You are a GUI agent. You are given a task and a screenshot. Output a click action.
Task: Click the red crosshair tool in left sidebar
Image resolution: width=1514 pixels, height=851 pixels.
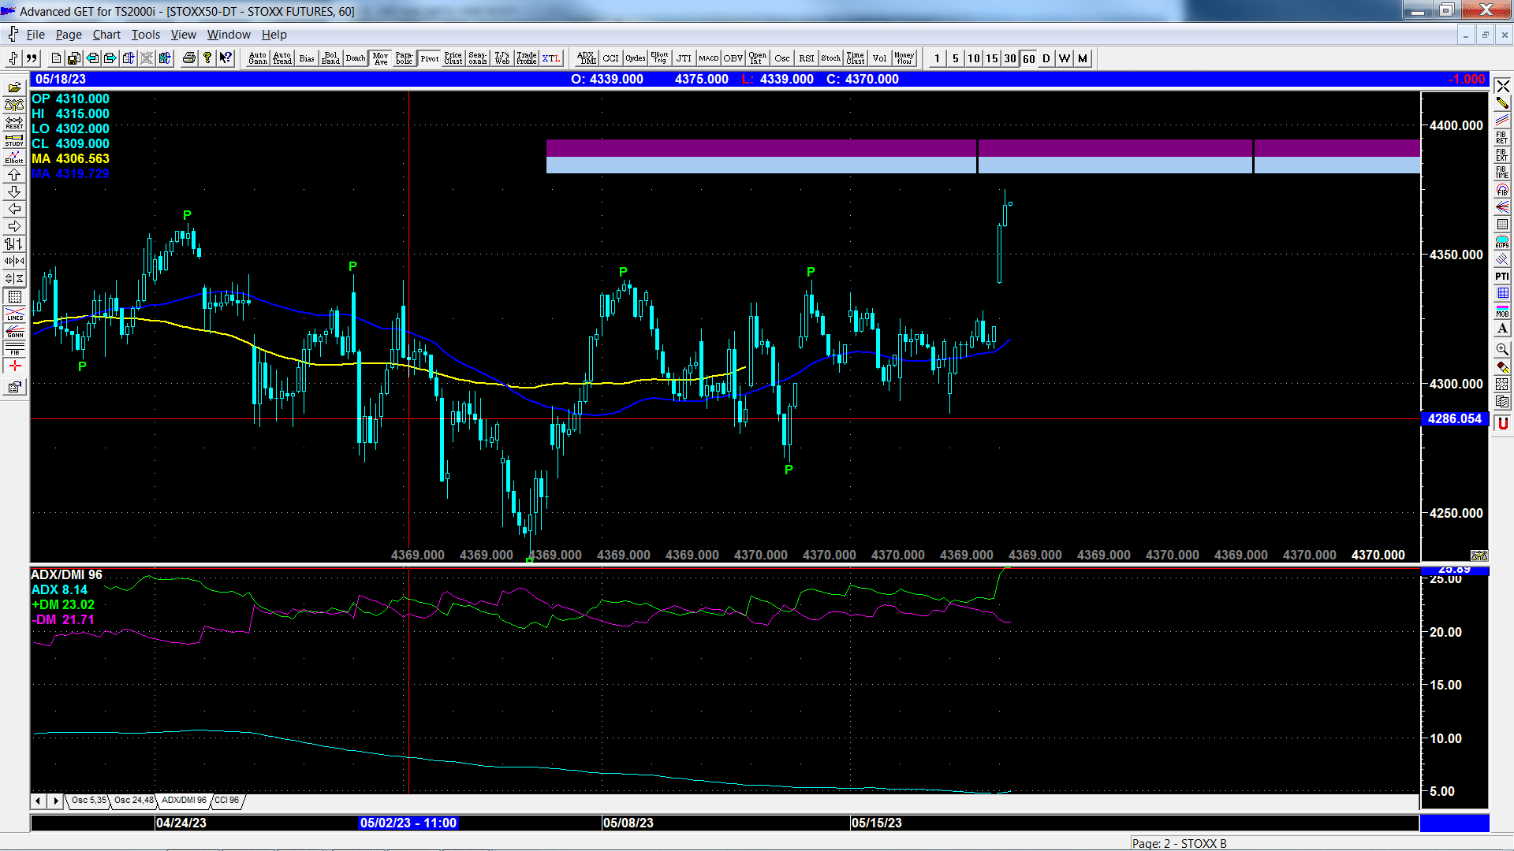(14, 366)
